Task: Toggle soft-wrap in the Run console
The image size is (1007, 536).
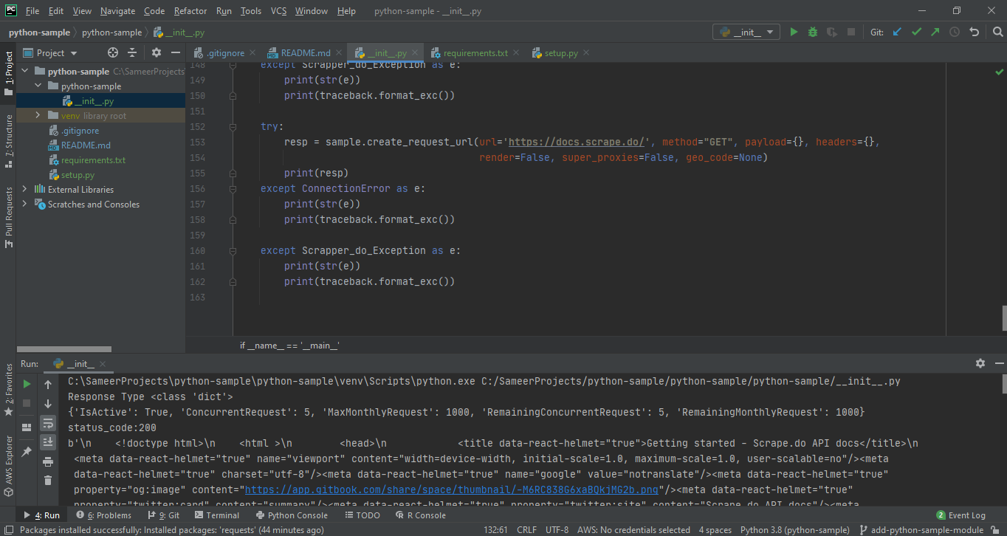Action: point(48,423)
